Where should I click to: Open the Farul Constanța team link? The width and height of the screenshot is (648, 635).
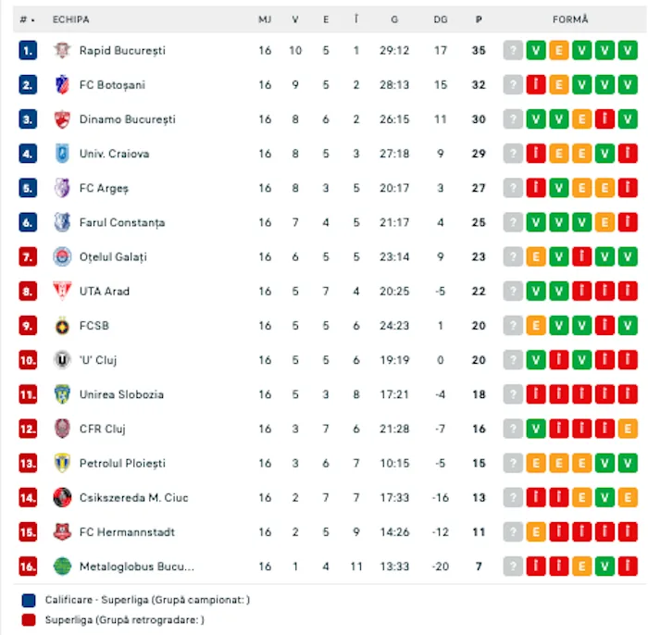click(122, 222)
